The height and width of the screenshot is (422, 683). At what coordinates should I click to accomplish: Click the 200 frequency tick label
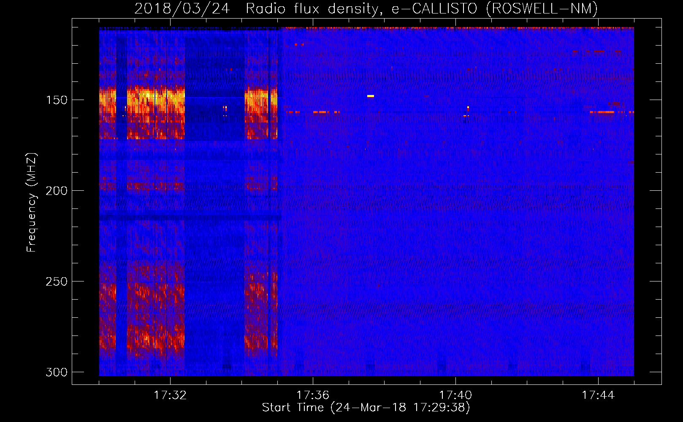pos(57,191)
